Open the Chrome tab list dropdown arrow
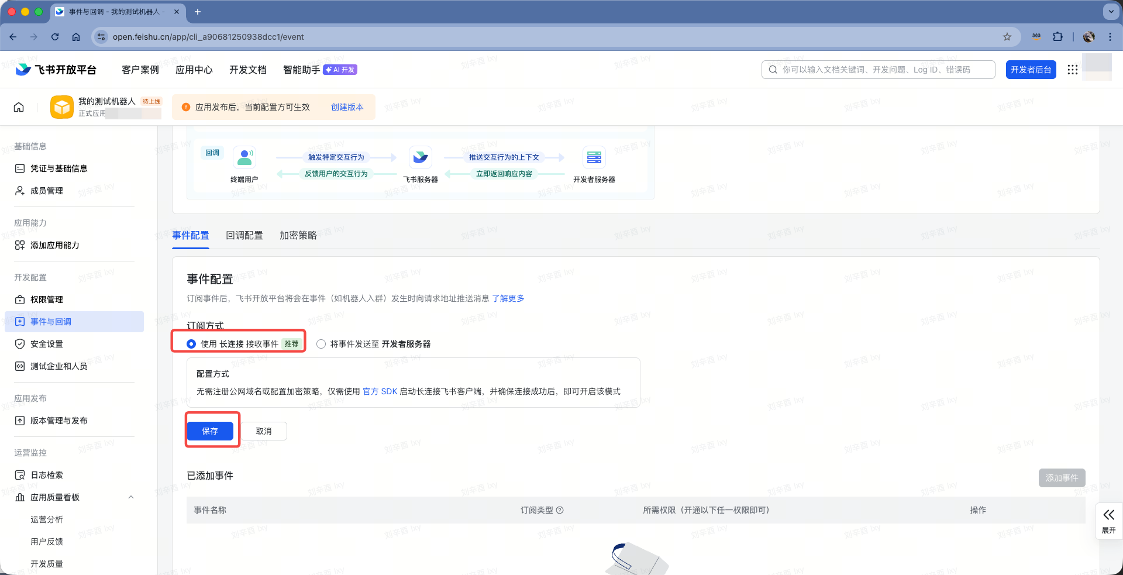This screenshot has width=1123, height=575. [1110, 12]
